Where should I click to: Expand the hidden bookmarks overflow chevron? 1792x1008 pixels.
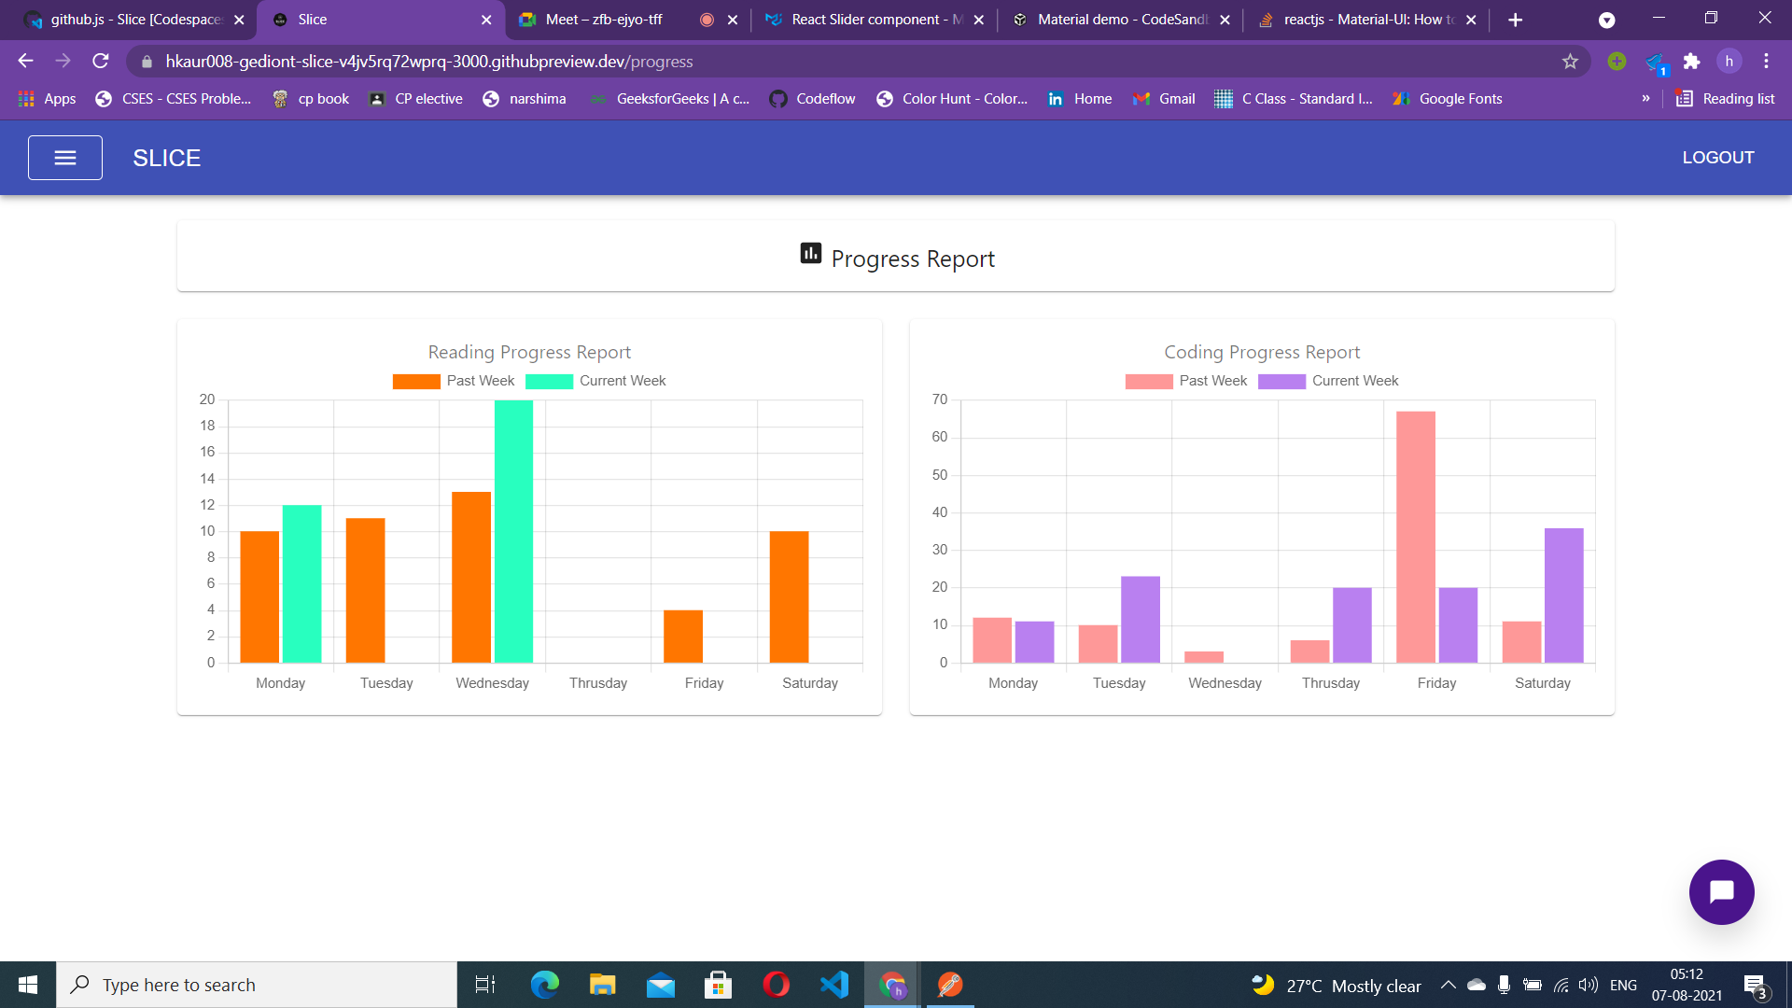[x=1645, y=99]
